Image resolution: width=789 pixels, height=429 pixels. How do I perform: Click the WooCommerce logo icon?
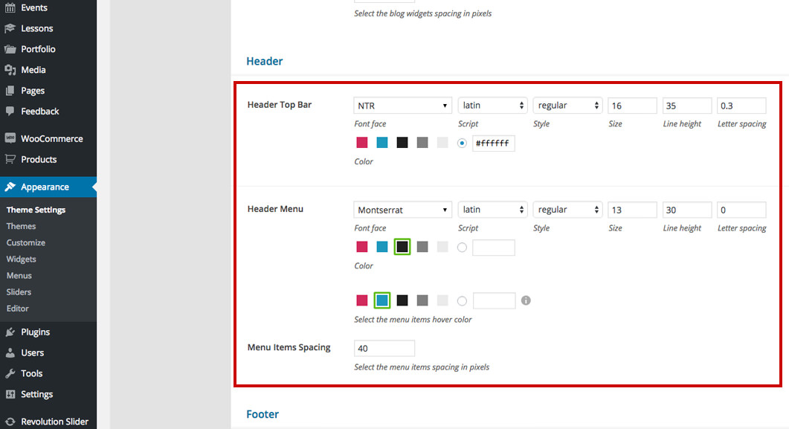10,138
